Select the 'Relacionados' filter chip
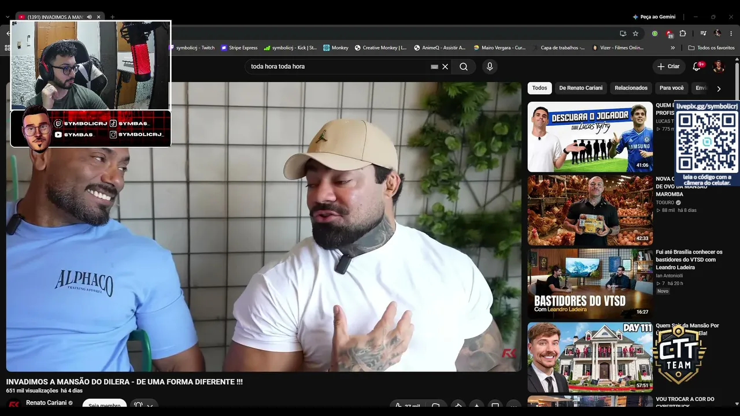The image size is (740, 416). [x=631, y=88]
